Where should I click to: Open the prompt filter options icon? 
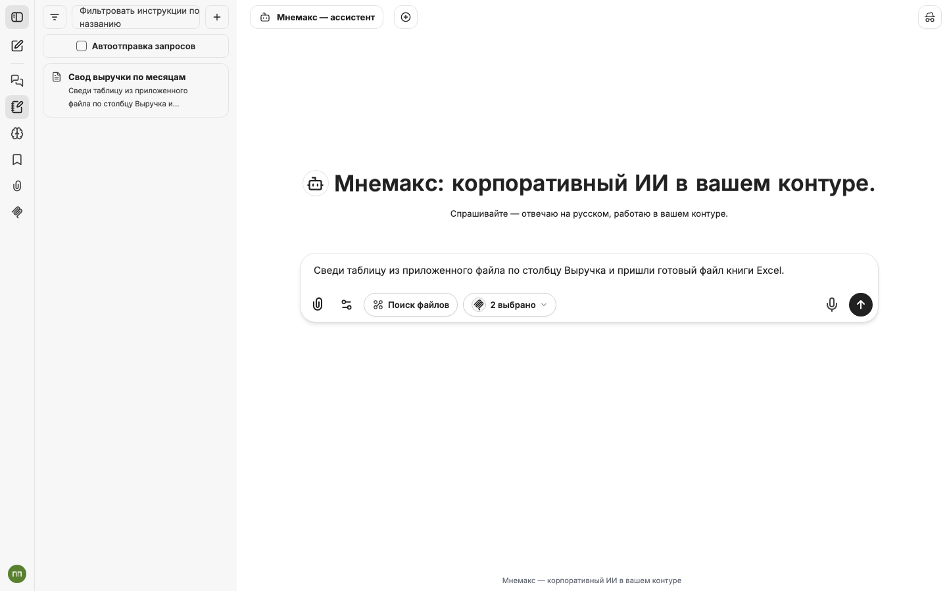click(55, 17)
